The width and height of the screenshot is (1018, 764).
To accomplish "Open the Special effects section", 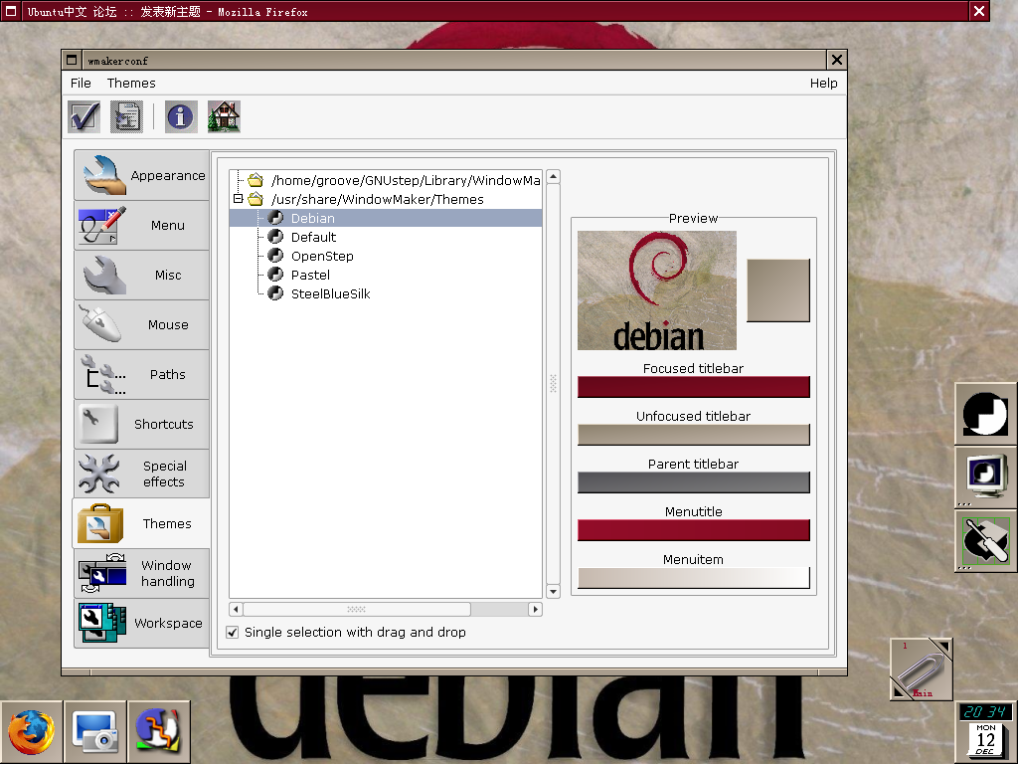I will [x=142, y=474].
